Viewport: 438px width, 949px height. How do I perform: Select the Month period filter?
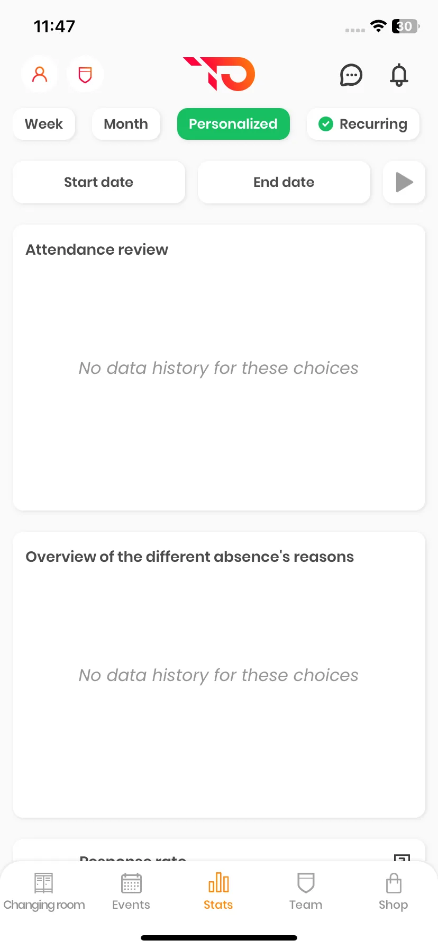tap(126, 124)
